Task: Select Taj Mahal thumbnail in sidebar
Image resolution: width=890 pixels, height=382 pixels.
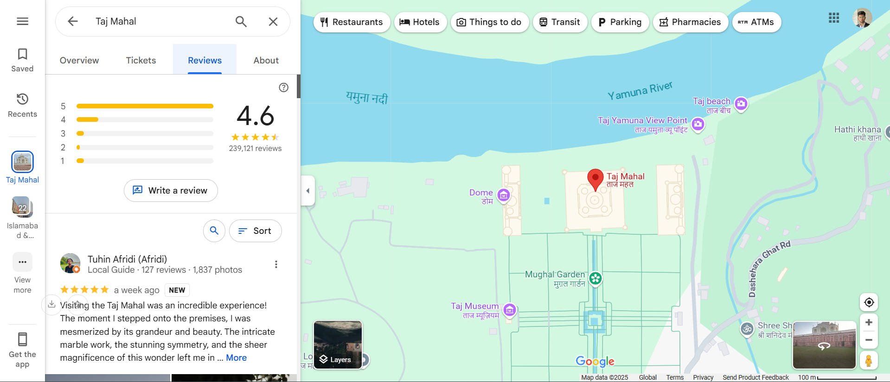Action: [22, 162]
